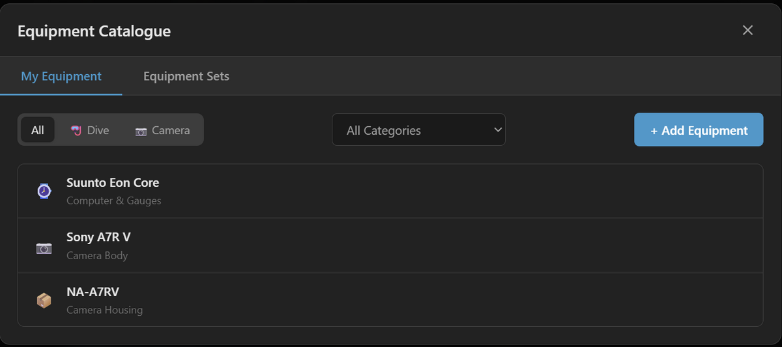The width and height of the screenshot is (782, 347).
Task: Click the Sony A7R V camera icon
Action: [44, 247]
